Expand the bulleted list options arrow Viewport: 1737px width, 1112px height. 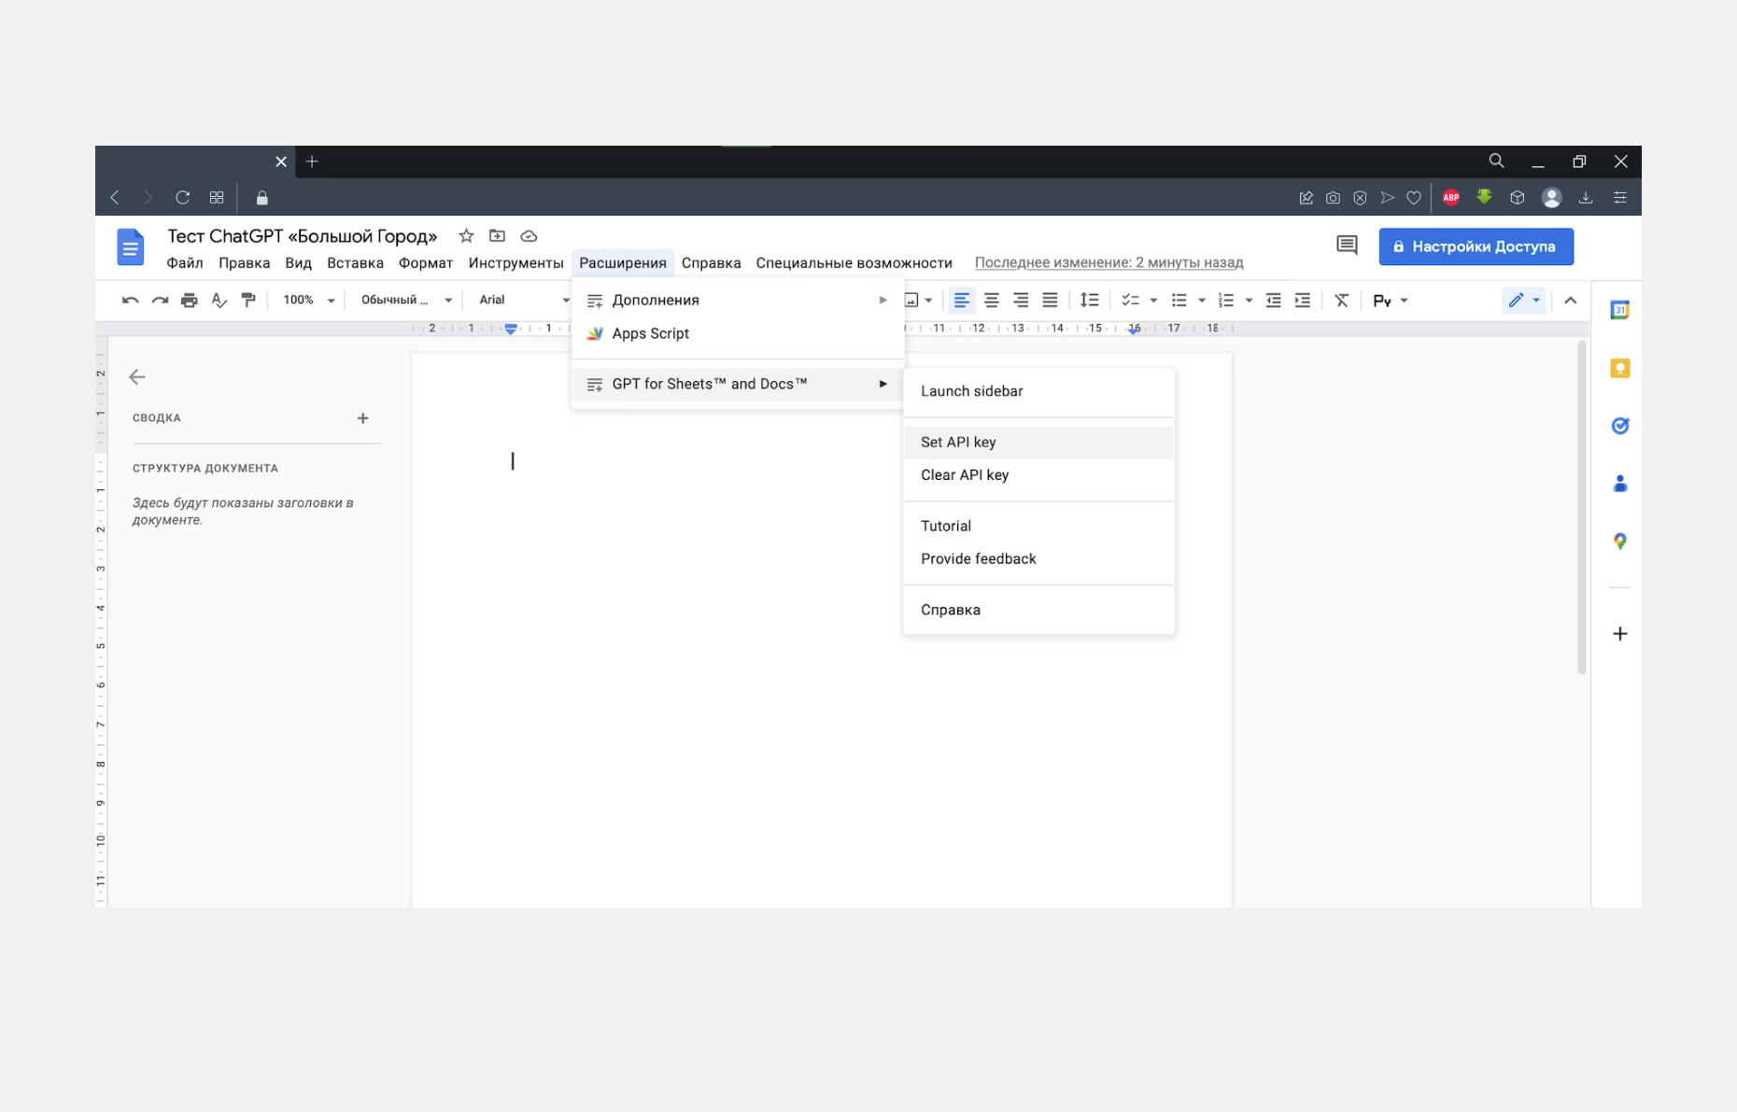click(1202, 301)
